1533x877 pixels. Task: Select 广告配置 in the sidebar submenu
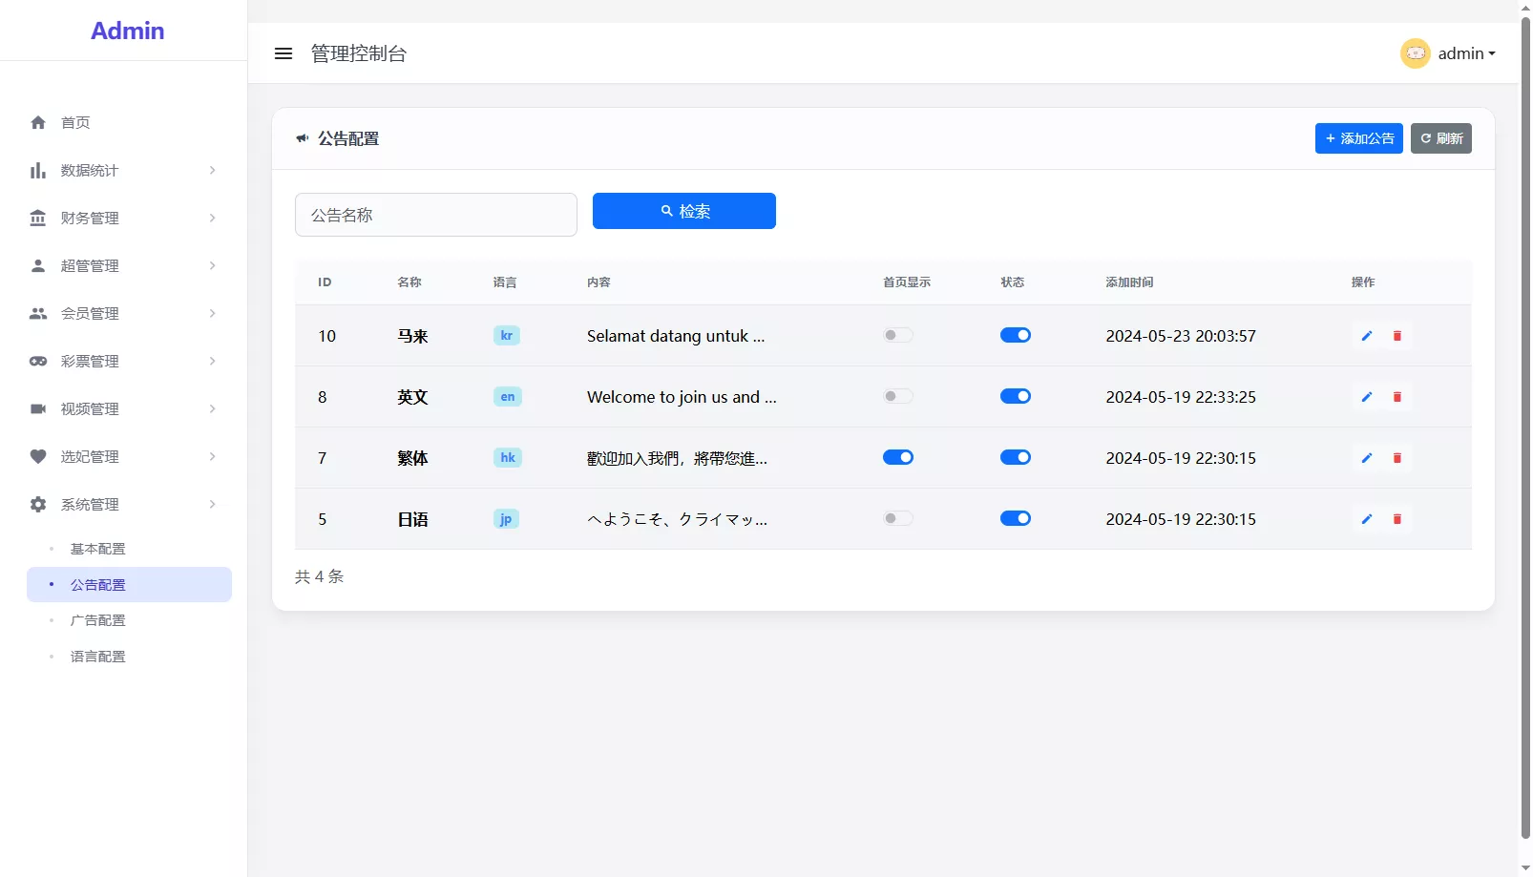point(97,619)
